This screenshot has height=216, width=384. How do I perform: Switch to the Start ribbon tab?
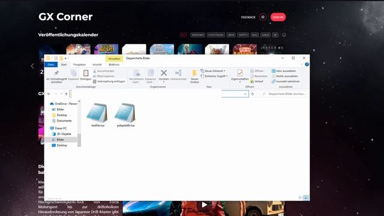click(64, 64)
